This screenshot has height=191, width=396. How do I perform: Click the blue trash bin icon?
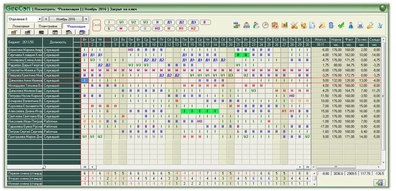tap(331, 25)
